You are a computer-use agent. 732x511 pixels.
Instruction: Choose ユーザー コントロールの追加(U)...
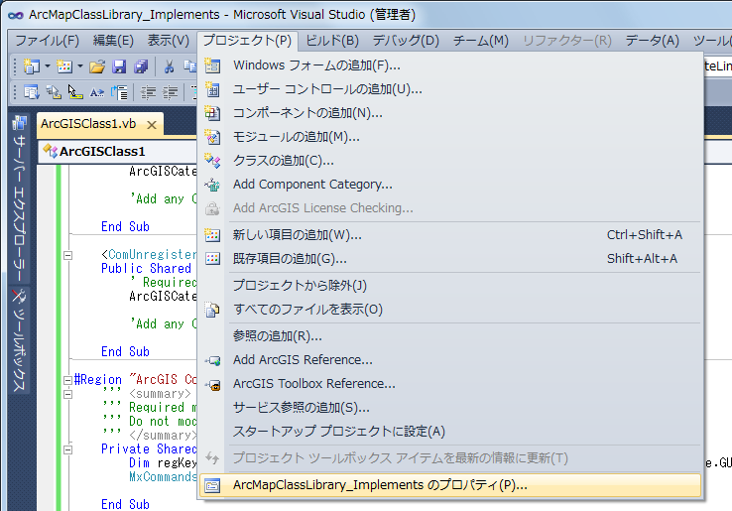tap(450, 89)
